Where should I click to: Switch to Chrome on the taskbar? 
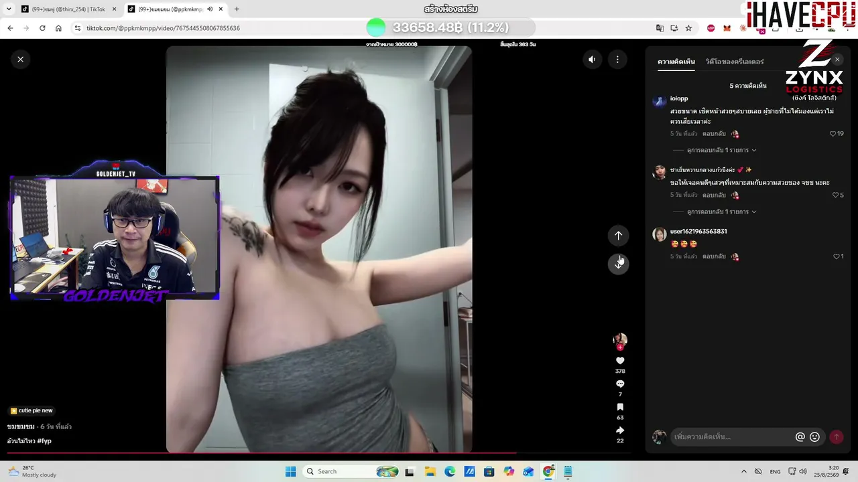tap(548, 472)
